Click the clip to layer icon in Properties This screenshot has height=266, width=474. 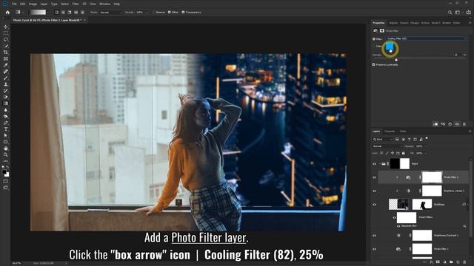pos(435,124)
